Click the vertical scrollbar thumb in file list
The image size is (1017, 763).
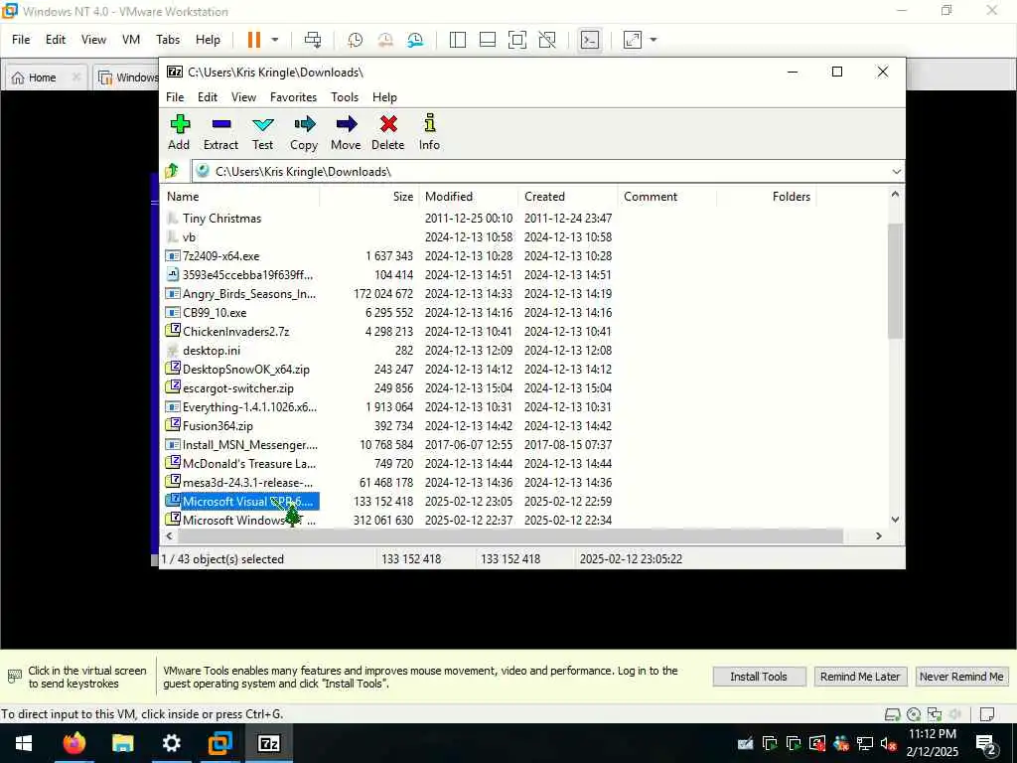pyautogui.click(x=895, y=280)
